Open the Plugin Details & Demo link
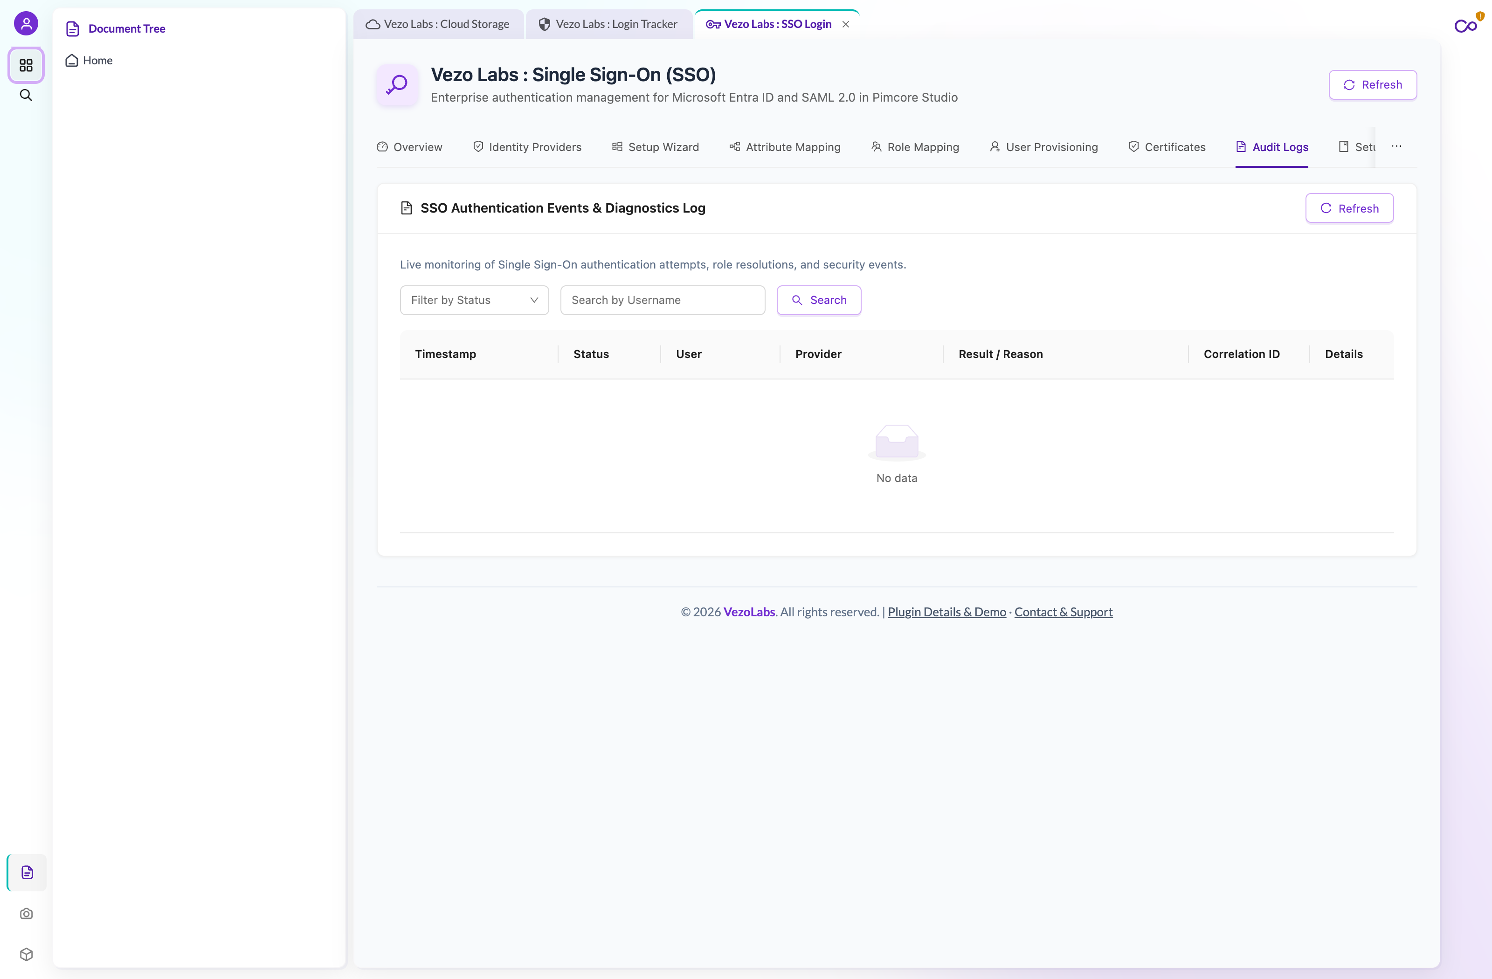This screenshot has height=979, width=1492. pos(946,613)
